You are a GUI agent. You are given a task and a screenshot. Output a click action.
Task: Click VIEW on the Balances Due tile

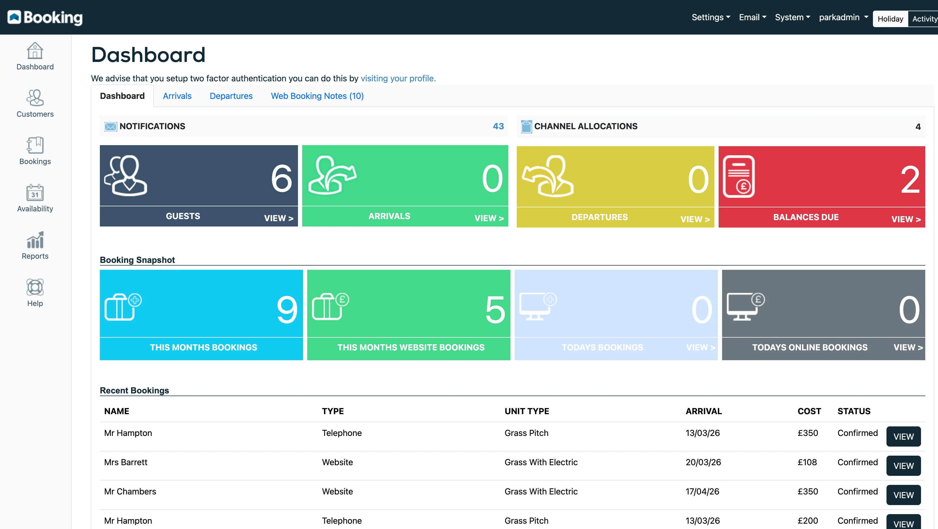click(906, 219)
